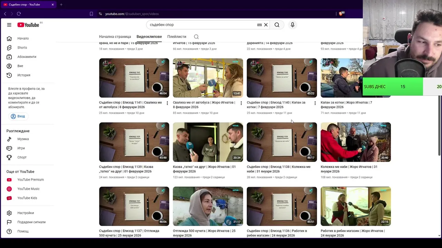Screen dimensions: 442x248
Task: Click the browser address bar URL
Action: [x=132, y=14]
